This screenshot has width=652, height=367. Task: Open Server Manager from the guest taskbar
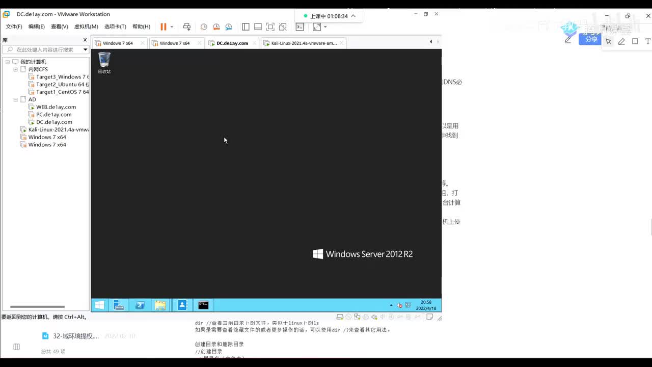point(119,305)
